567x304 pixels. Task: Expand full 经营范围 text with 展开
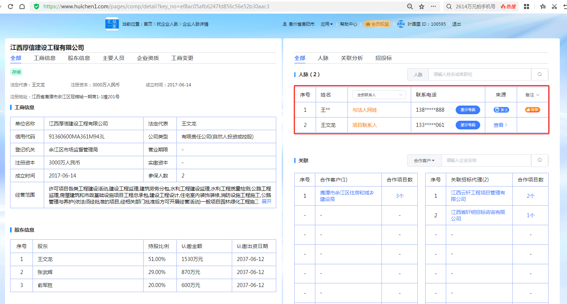click(x=267, y=202)
